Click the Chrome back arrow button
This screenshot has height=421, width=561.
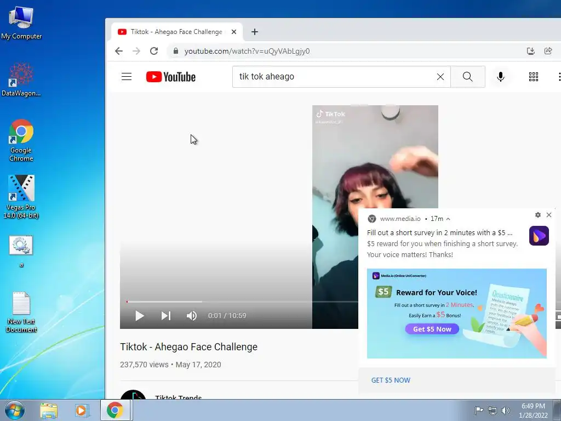[119, 51]
